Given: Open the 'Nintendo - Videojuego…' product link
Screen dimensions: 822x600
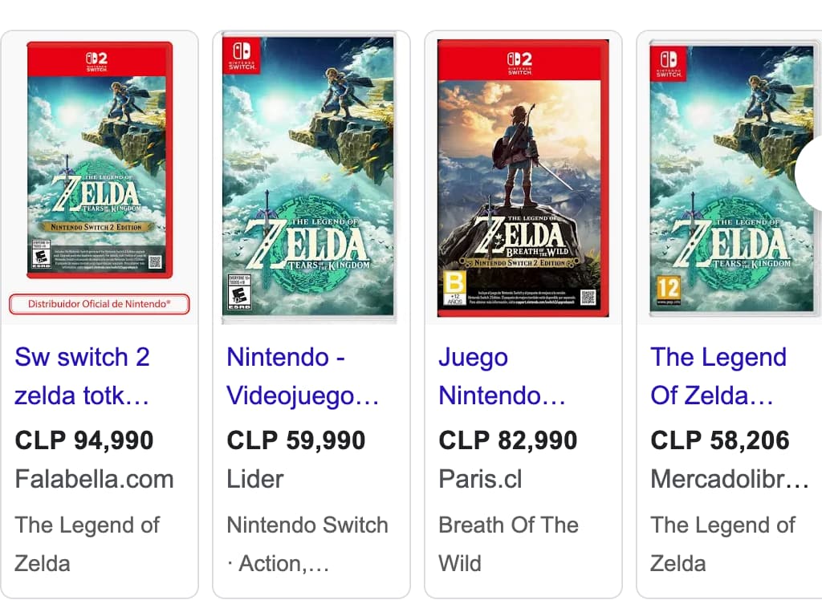Looking at the screenshot, I should [x=303, y=376].
